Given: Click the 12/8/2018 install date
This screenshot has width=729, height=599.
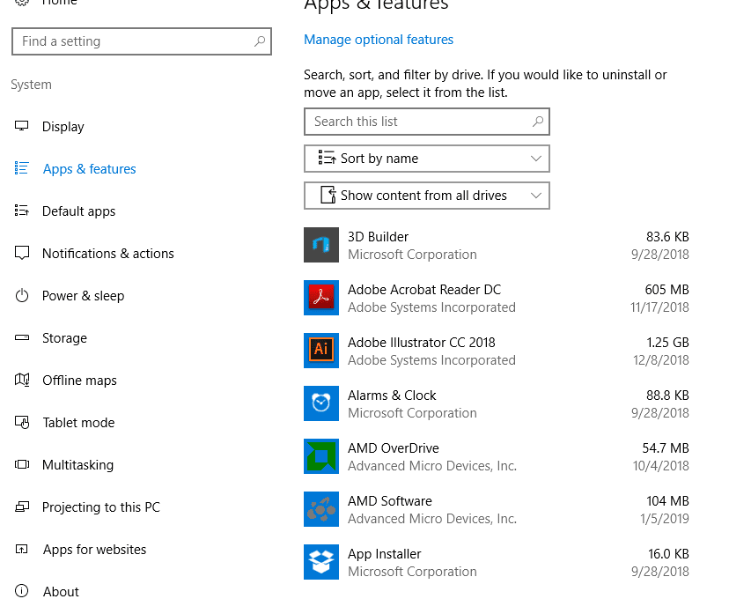Looking at the screenshot, I should click(x=661, y=360).
